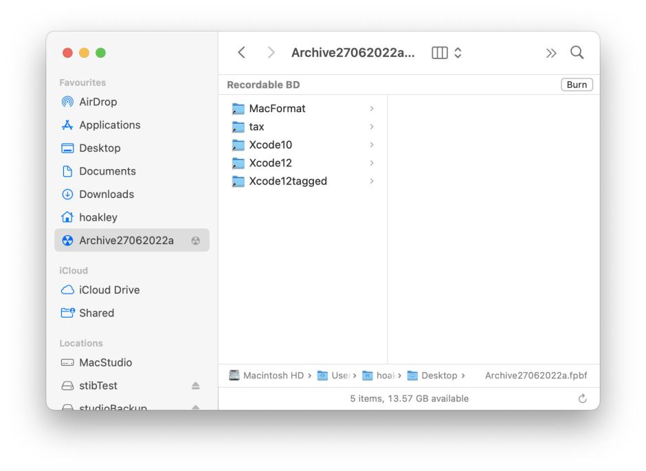Screen dimensions: 646x471
Task: Show more toolbar items via double chevron
Action: point(550,53)
